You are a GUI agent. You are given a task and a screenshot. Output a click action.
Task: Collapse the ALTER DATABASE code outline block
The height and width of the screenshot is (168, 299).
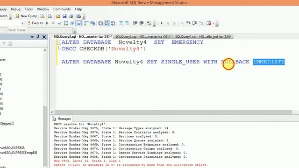coord(59,42)
